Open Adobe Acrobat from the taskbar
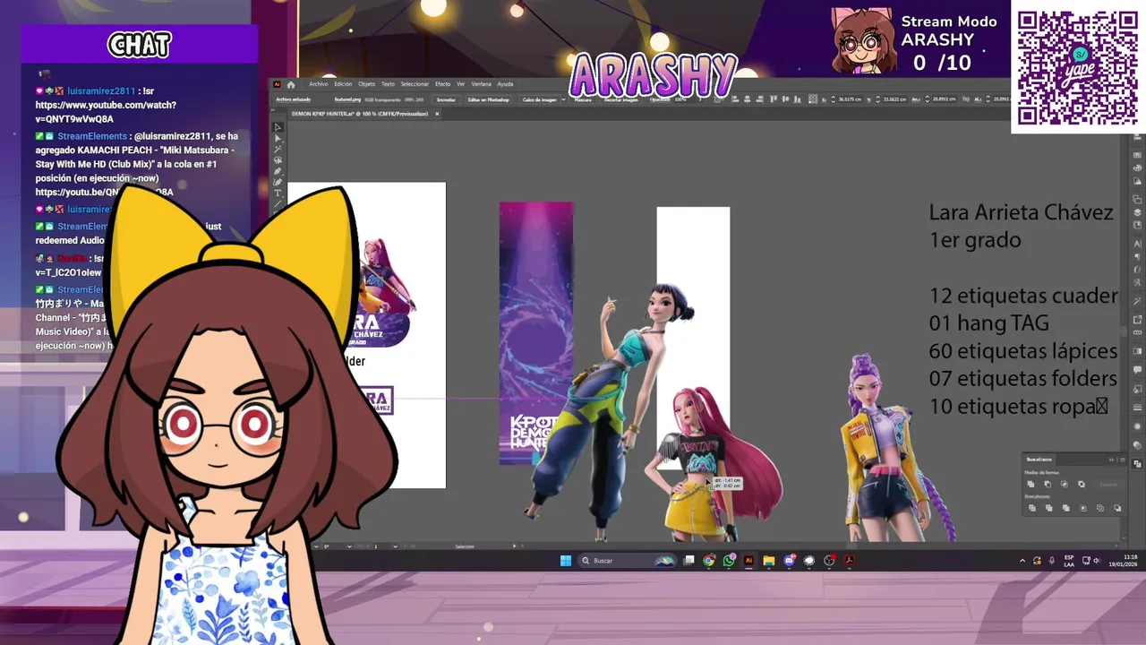 click(849, 561)
